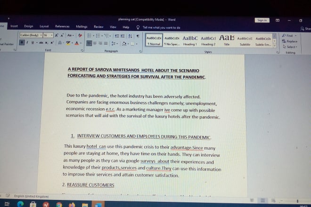The height and width of the screenshot is (207, 311).
Task: Click the Multilevel List icon
Action: pyautogui.click(x=106, y=36)
